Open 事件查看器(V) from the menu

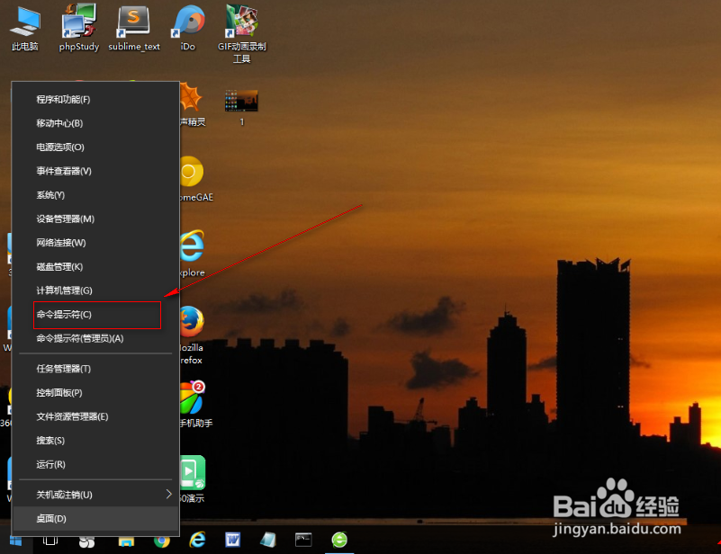[x=95, y=171]
